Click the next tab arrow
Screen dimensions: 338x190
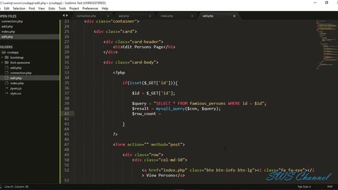tap(67, 15)
